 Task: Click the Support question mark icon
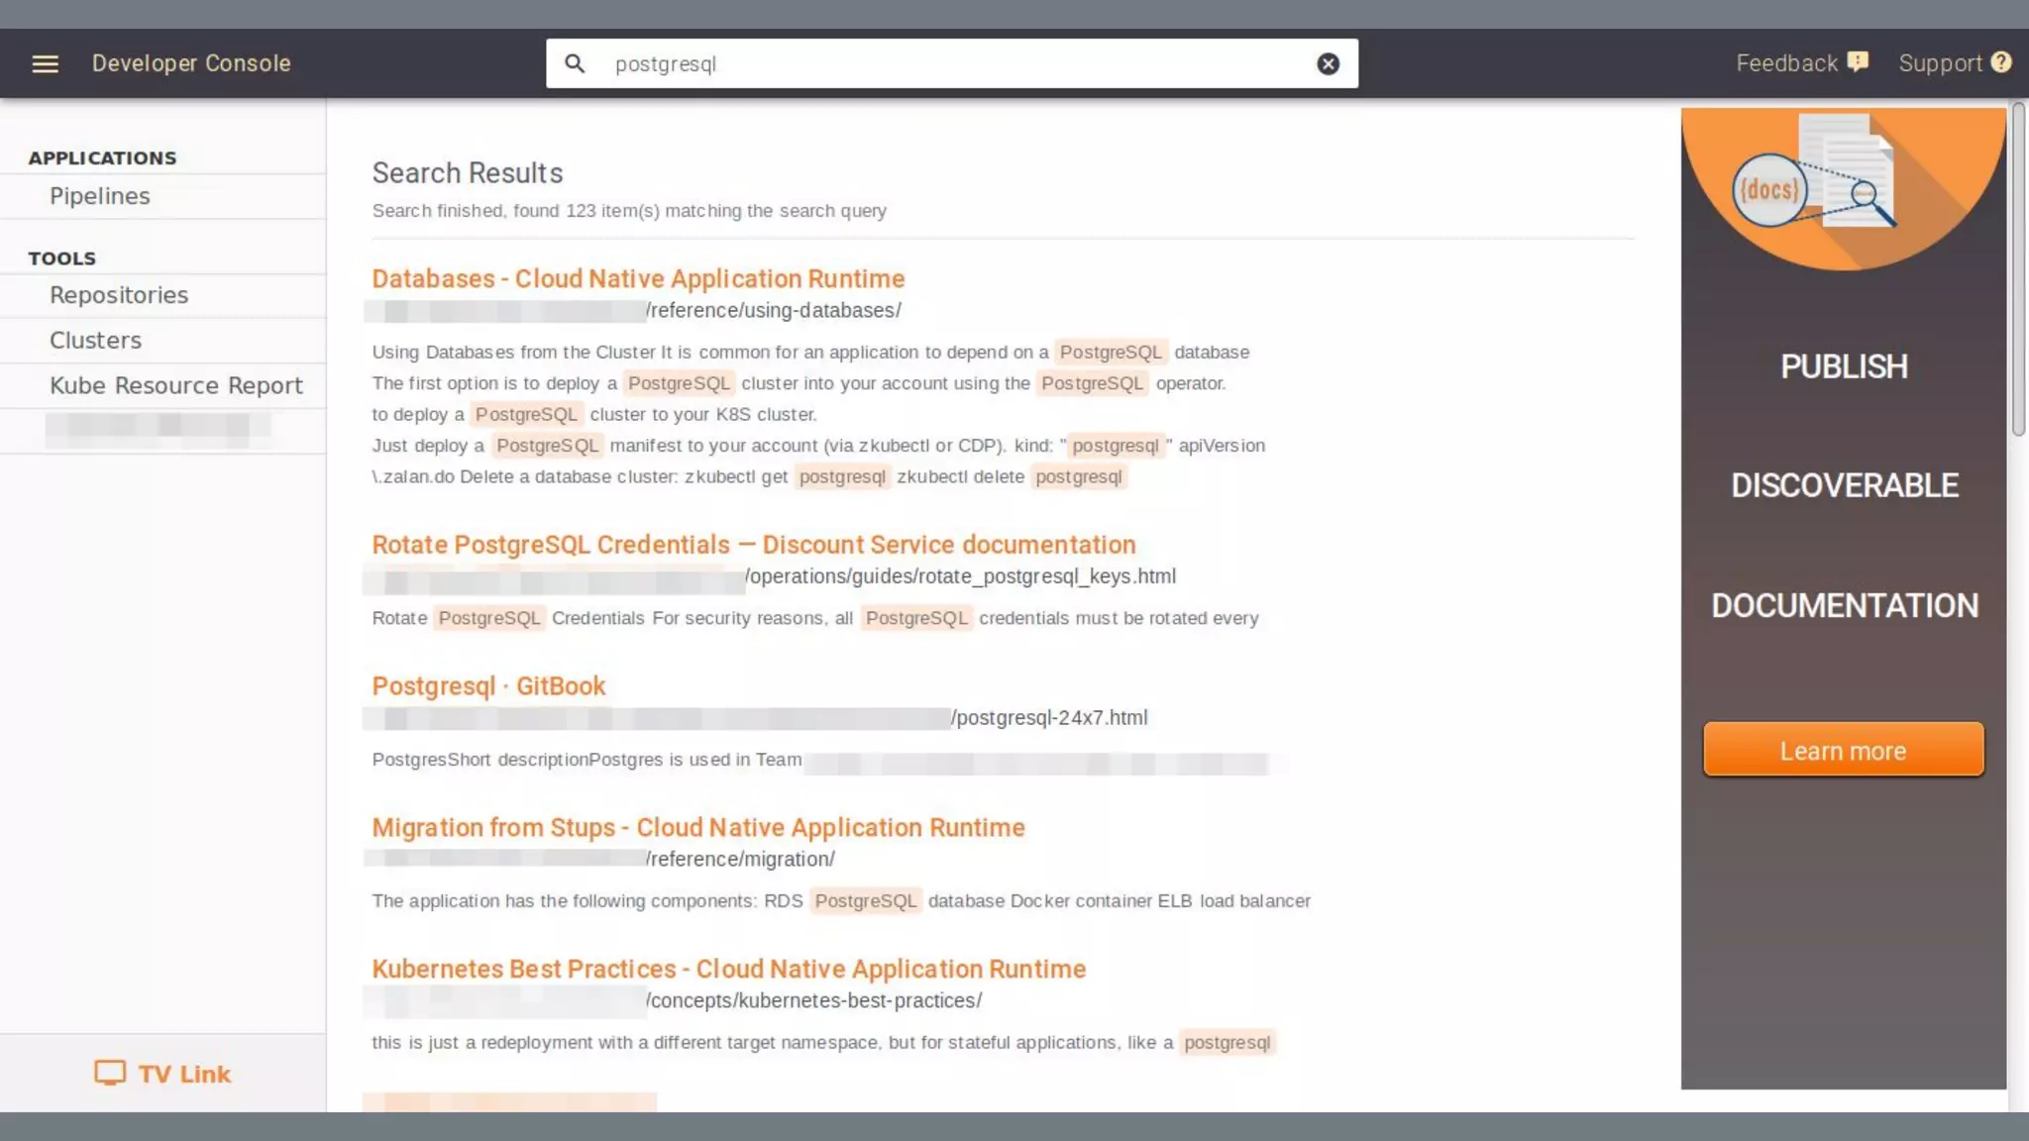[2001, 62]
